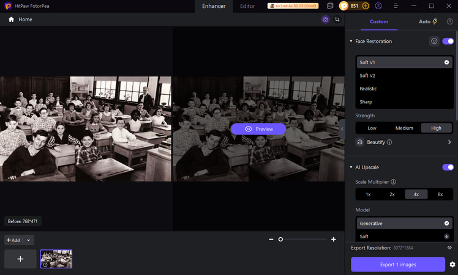
Task: Open the As Low As credit promo banner
Action: [x=293, y=6]
